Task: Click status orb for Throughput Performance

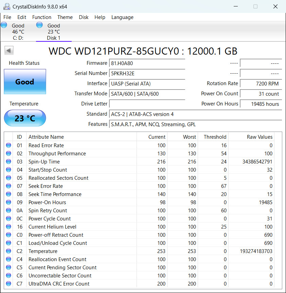Action: (x=8, y=153)
